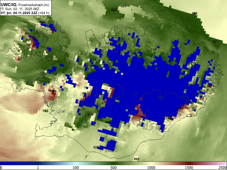
Task: Click the 457 value on the map
Action: tap(215, 42)
